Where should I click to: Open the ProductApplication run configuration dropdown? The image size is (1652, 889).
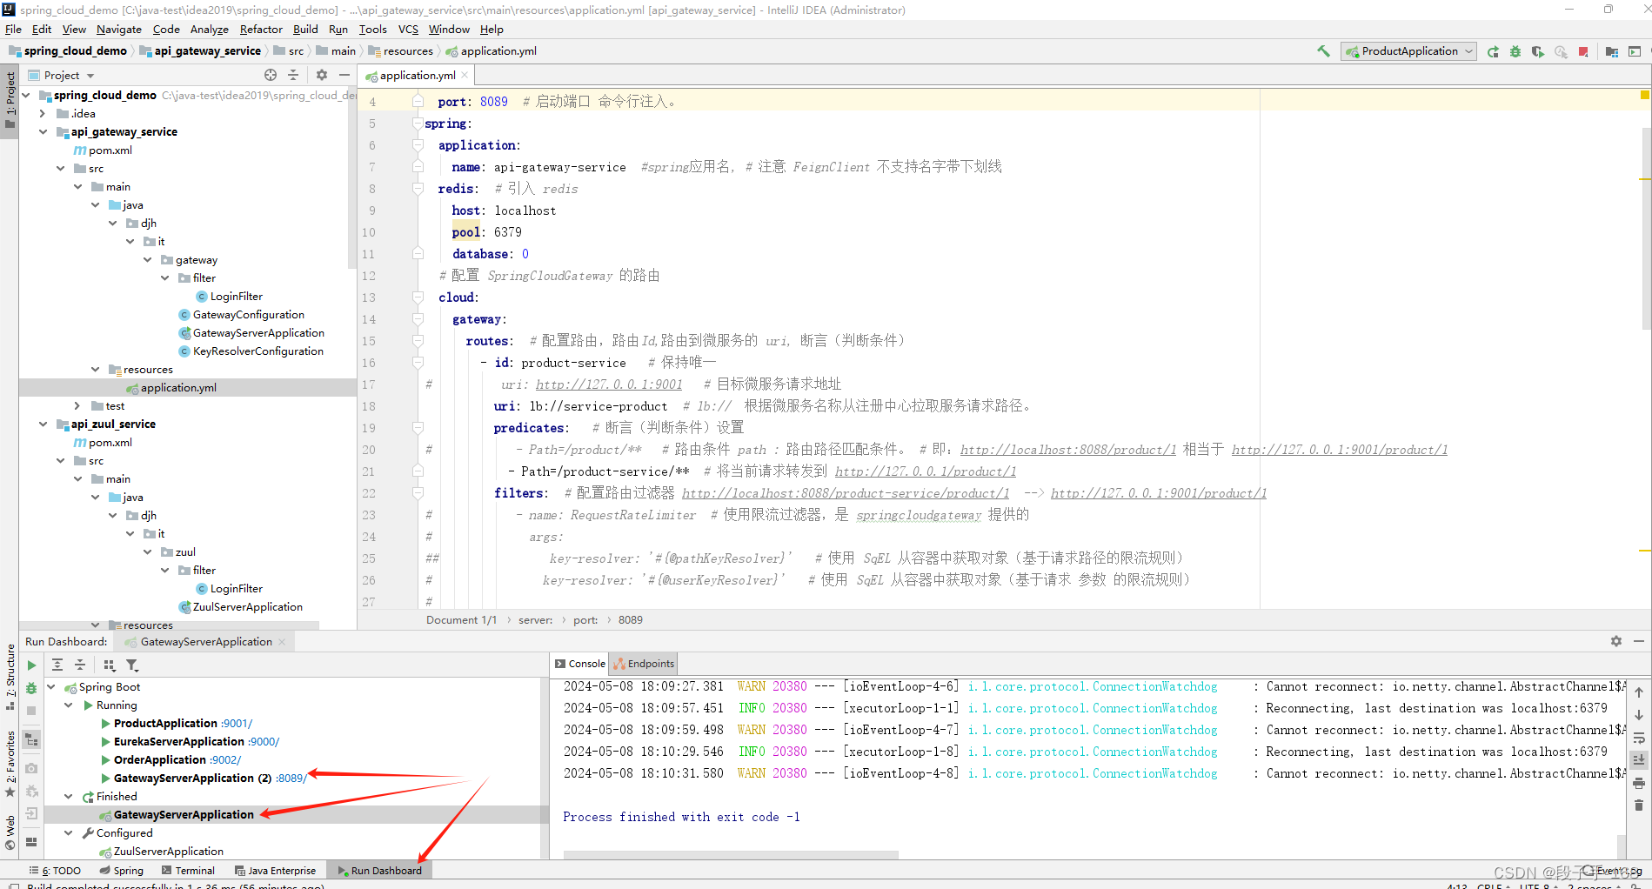(x=1409, y=51)
